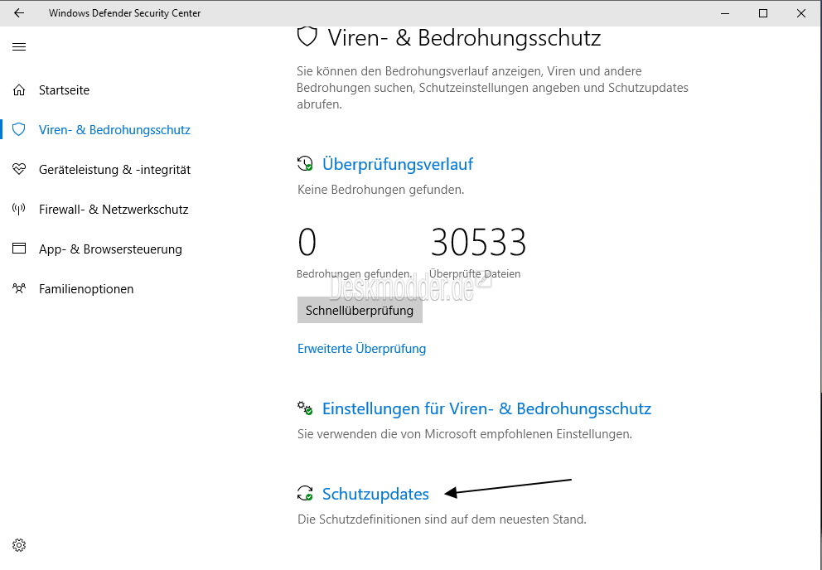Select Geräteleistung & -integrität in sidebar

115,169
